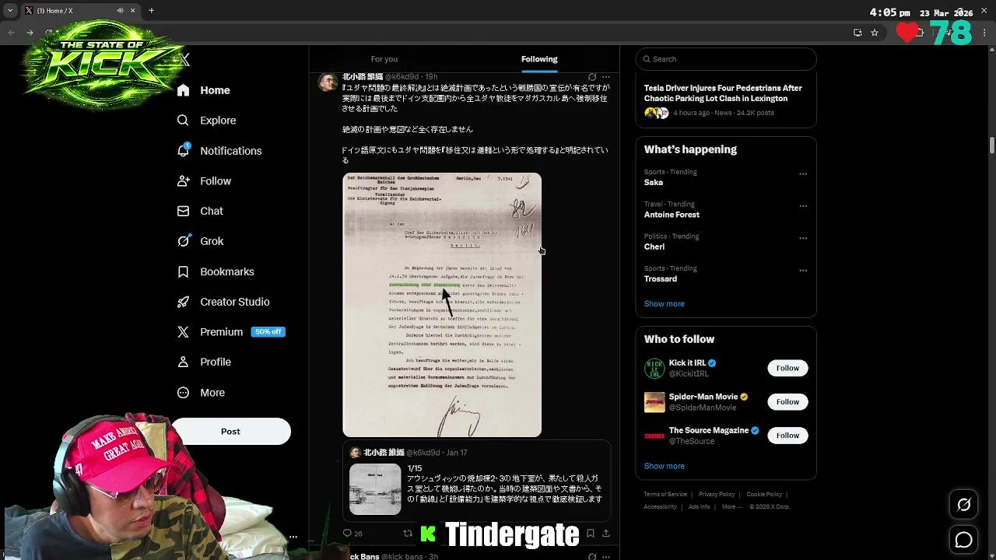
Task: Open the German document image in tweet
Action: 442,305
